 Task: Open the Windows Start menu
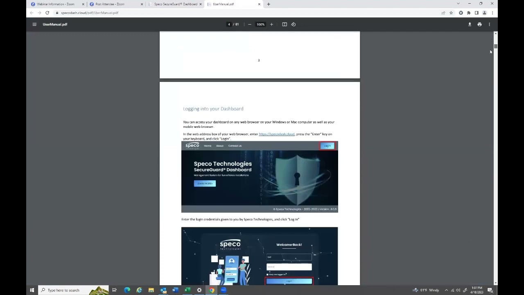(32, 290)
